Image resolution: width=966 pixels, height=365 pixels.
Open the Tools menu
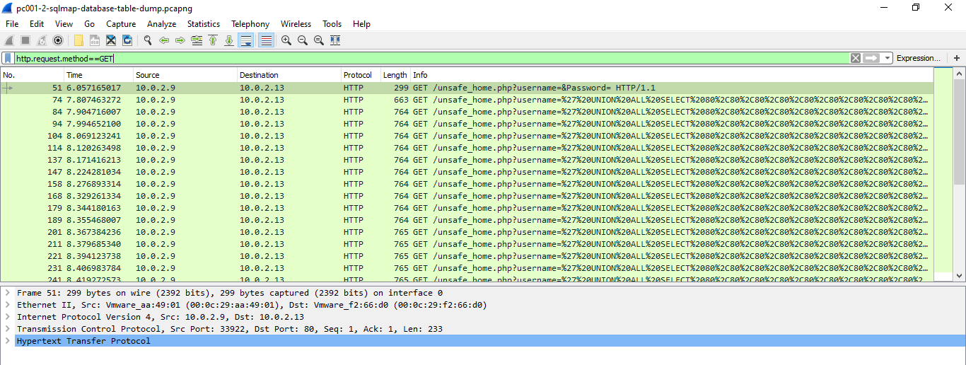[332, 24]
